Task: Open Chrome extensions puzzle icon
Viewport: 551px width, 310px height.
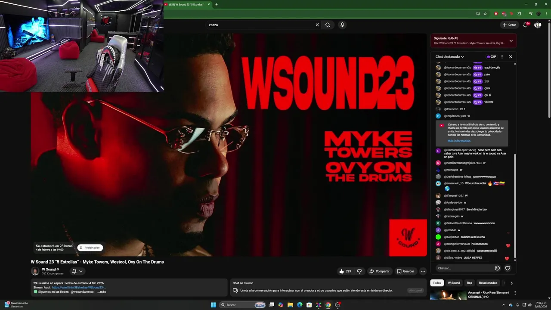Action: click(519, 13)
